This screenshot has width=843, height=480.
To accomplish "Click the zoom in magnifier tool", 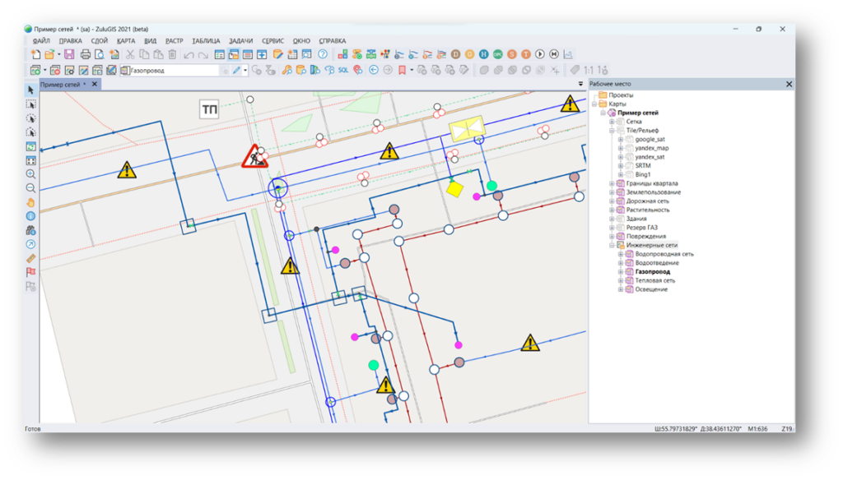I will pos(30,174).
